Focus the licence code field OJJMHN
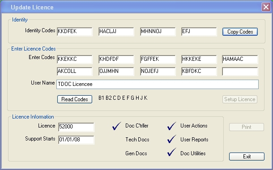Screen dimensions: 273x170 [x=116, y=71]
